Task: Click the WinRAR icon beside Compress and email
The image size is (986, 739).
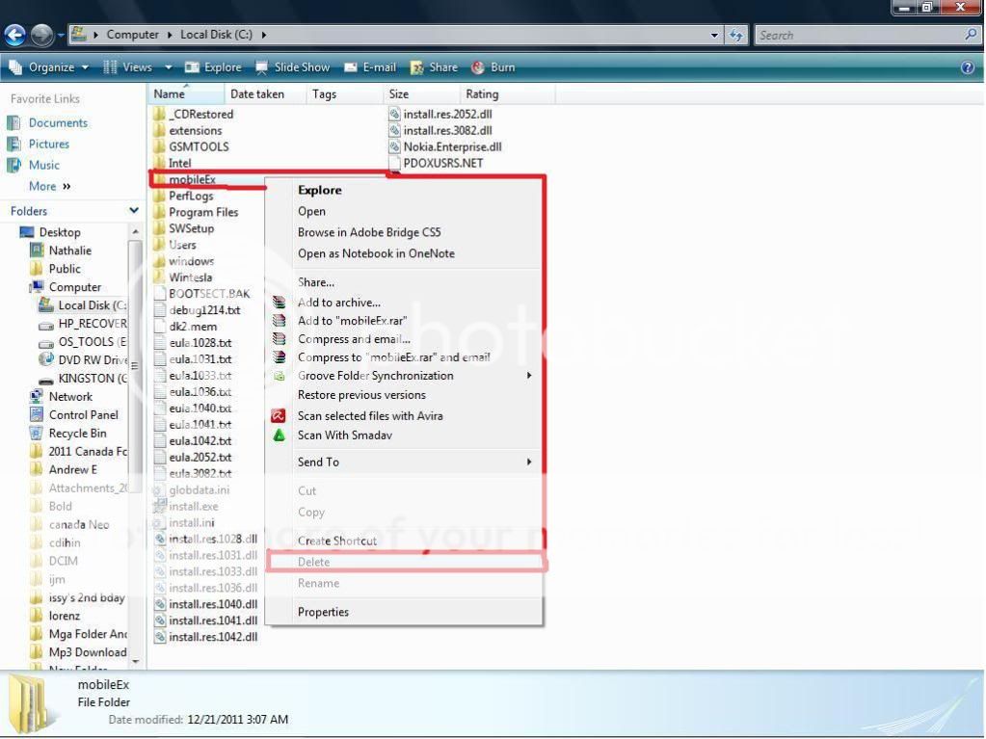Action: [280, 339]
